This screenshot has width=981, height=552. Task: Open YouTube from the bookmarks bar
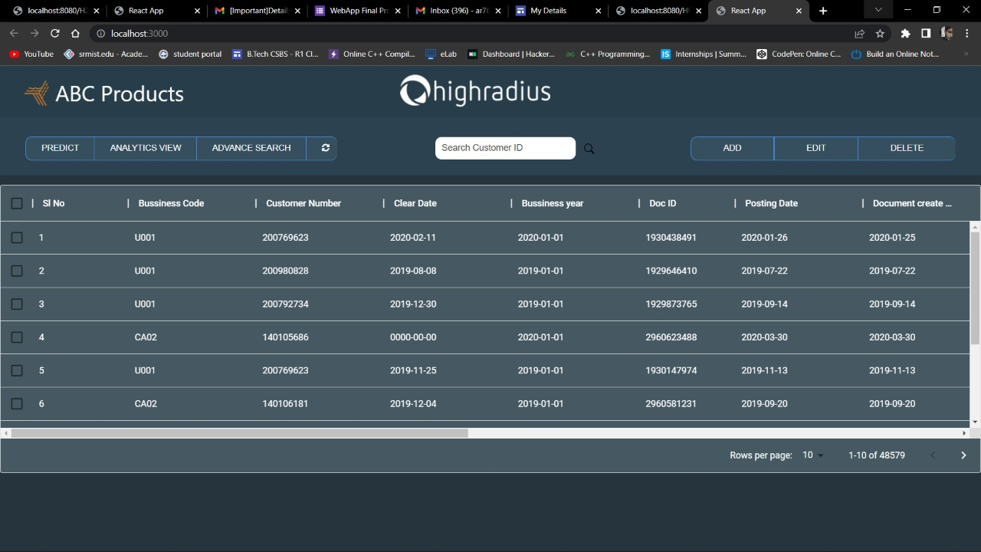coord(31,54)
